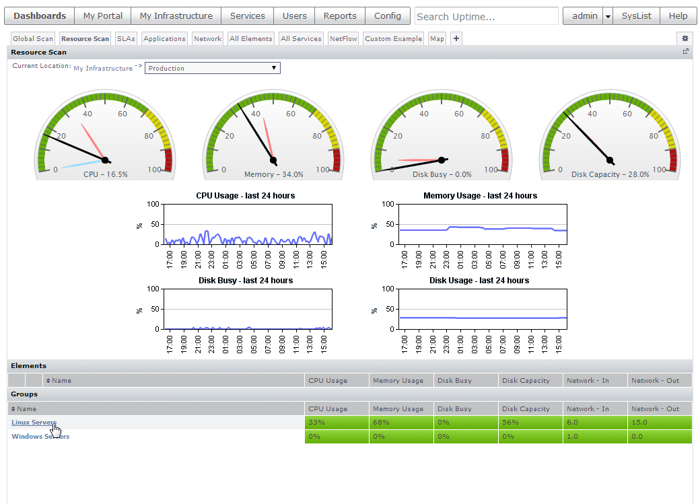The width and height of the screenshot is (700, 504).
Task: Open the Windows Servers group link
Action: tap(40, 437)
